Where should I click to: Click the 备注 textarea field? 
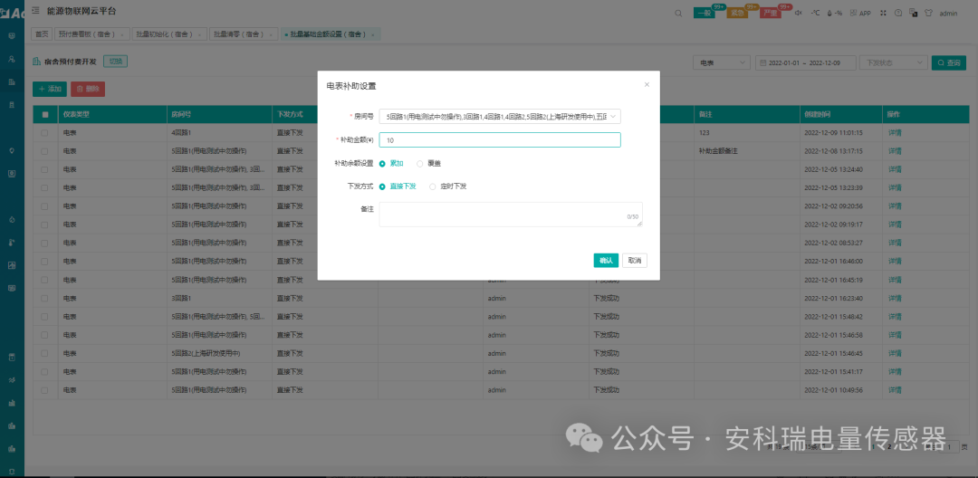point(509,214)
